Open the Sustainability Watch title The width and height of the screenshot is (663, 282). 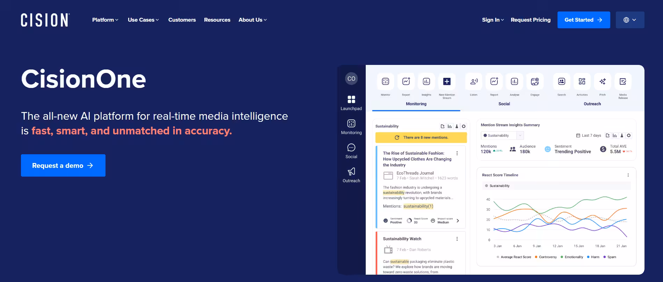click(402, 239)
